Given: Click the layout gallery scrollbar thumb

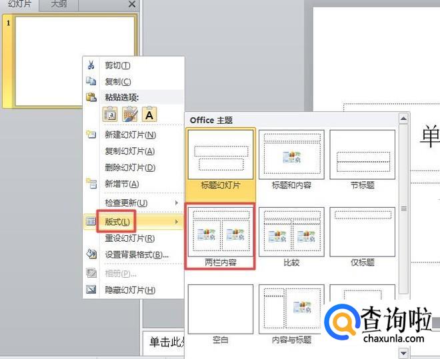Looking at the screenshot, I should point(403,208).
